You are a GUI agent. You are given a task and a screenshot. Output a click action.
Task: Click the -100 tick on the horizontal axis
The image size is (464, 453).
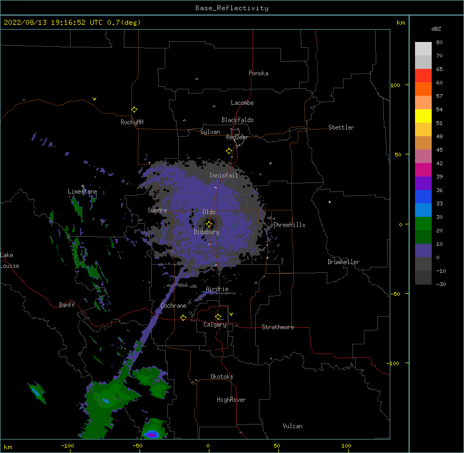point(67,445)
